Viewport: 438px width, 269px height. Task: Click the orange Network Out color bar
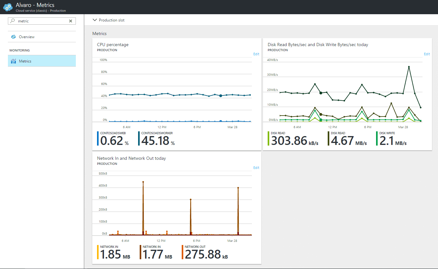pos(183,252)
